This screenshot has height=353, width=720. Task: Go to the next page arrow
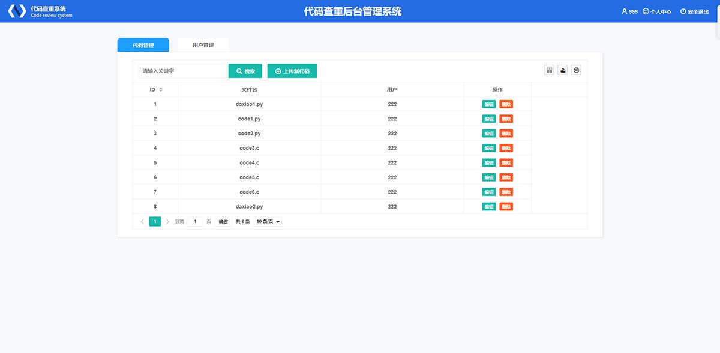167,221
